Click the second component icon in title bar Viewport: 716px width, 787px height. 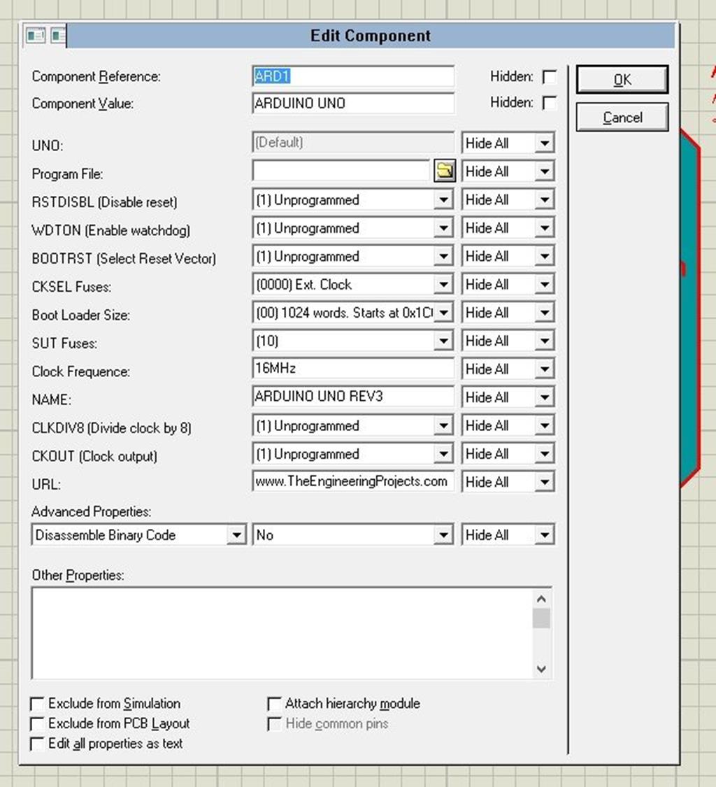coord(58,35)
